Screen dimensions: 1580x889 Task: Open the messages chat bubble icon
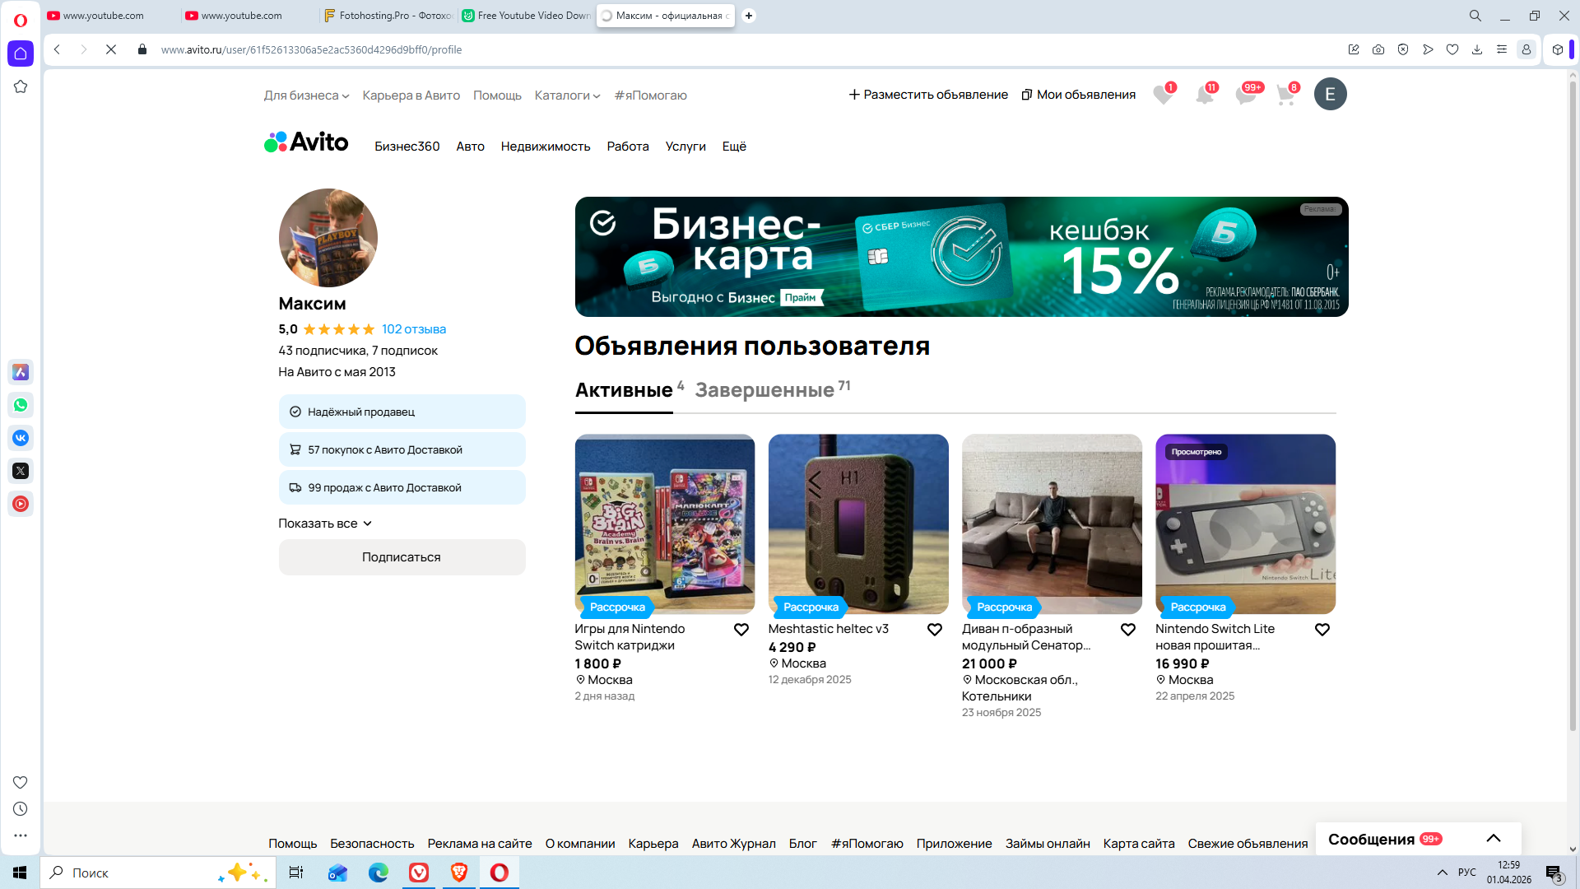click(x=1245, y=95)
